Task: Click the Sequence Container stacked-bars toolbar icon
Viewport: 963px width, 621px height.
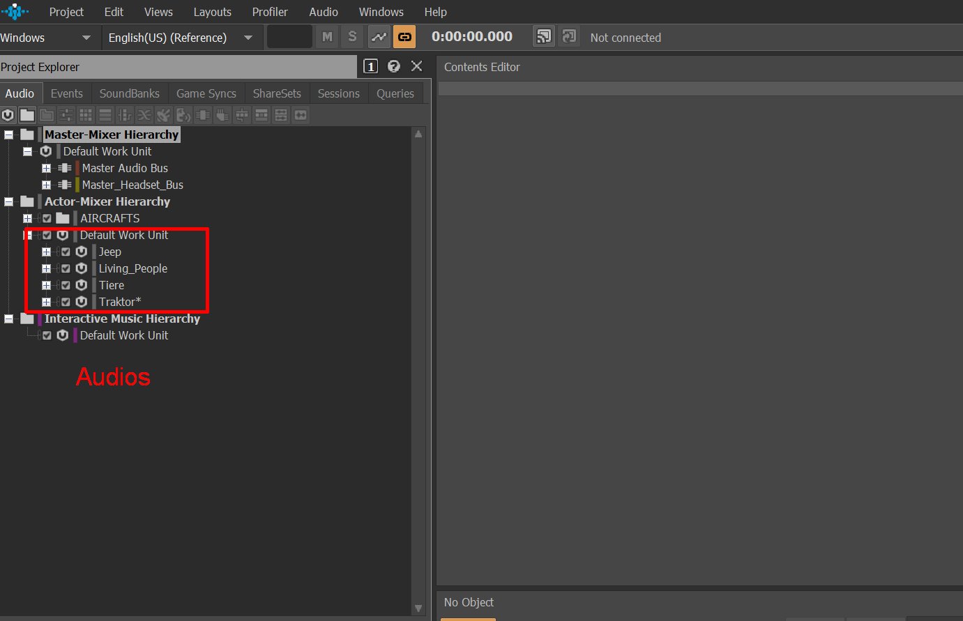Action: (x=105, y=115)
